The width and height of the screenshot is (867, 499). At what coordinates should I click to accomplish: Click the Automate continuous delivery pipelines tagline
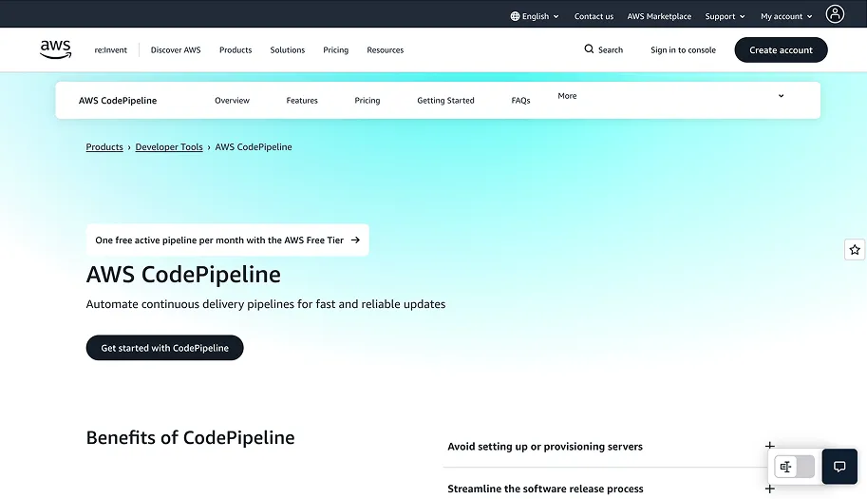[x=265, y=304]
